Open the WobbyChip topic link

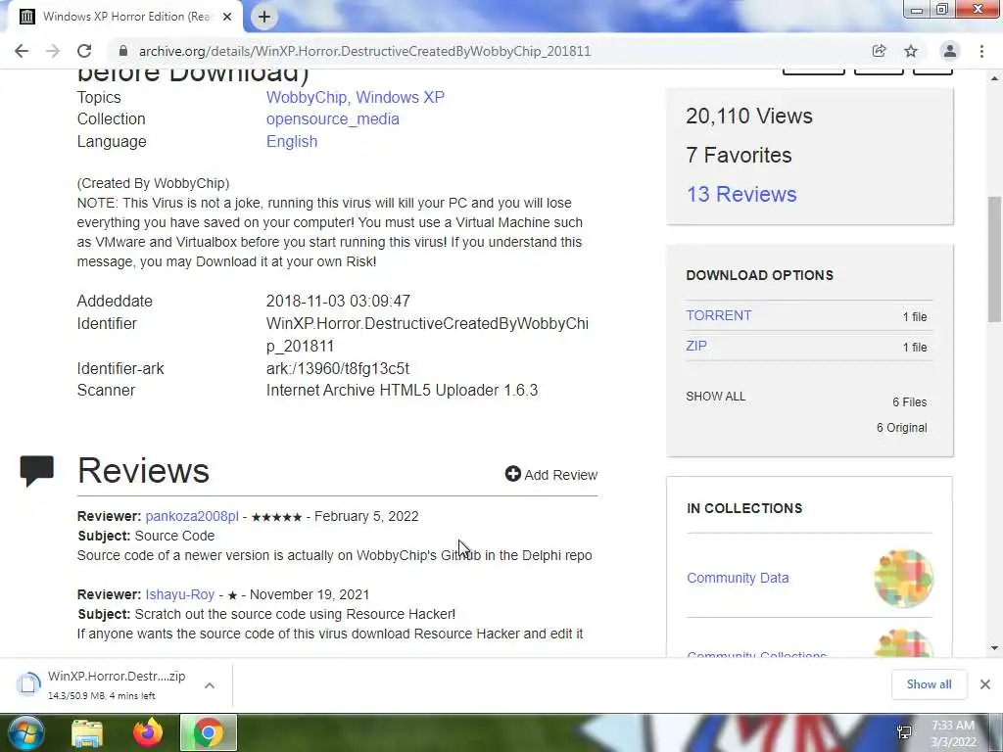pyautogui.click(x=307, y=97)
